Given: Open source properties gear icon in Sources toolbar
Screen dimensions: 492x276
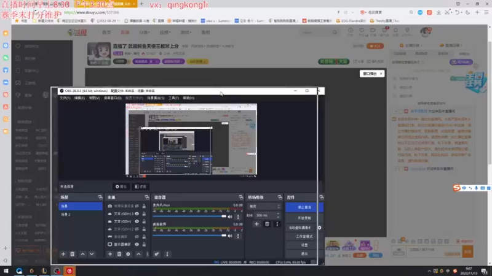Looking at the screenshot, I should [128, 254].
